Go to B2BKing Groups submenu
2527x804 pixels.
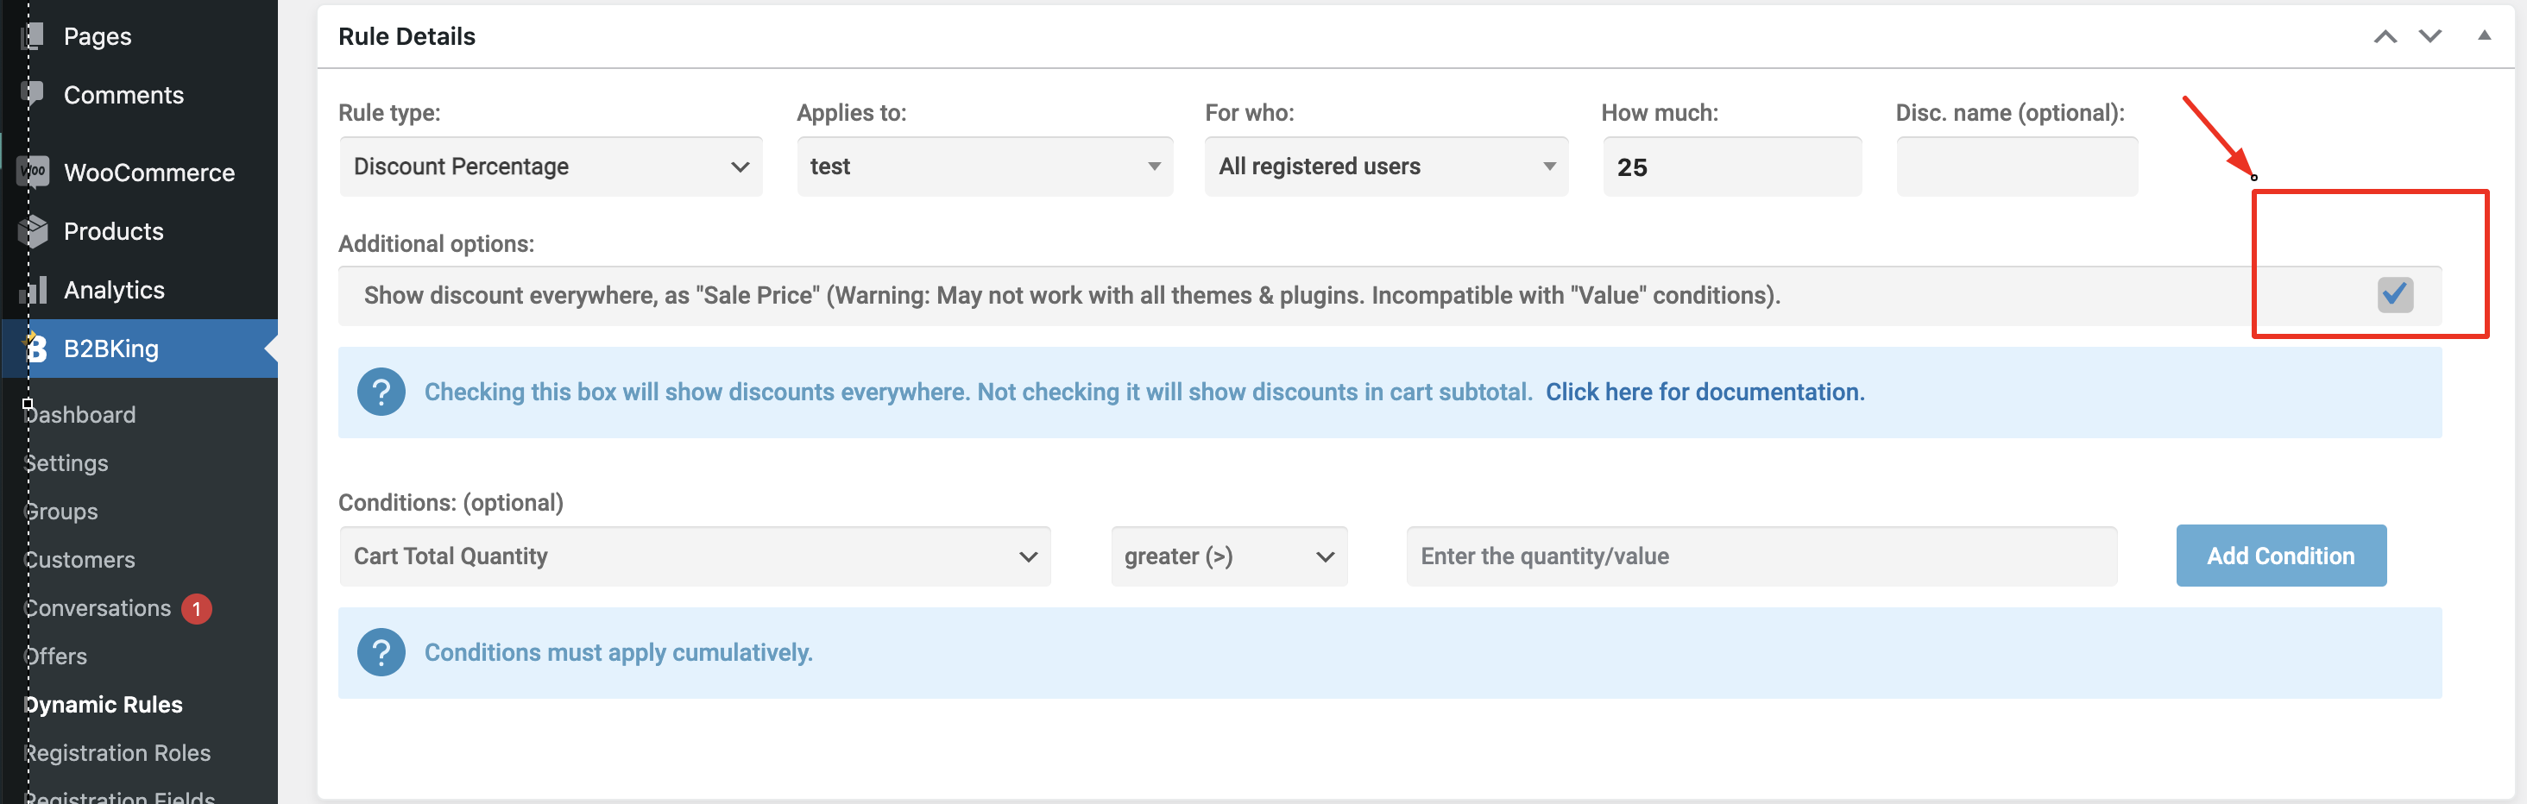point(62,511)
